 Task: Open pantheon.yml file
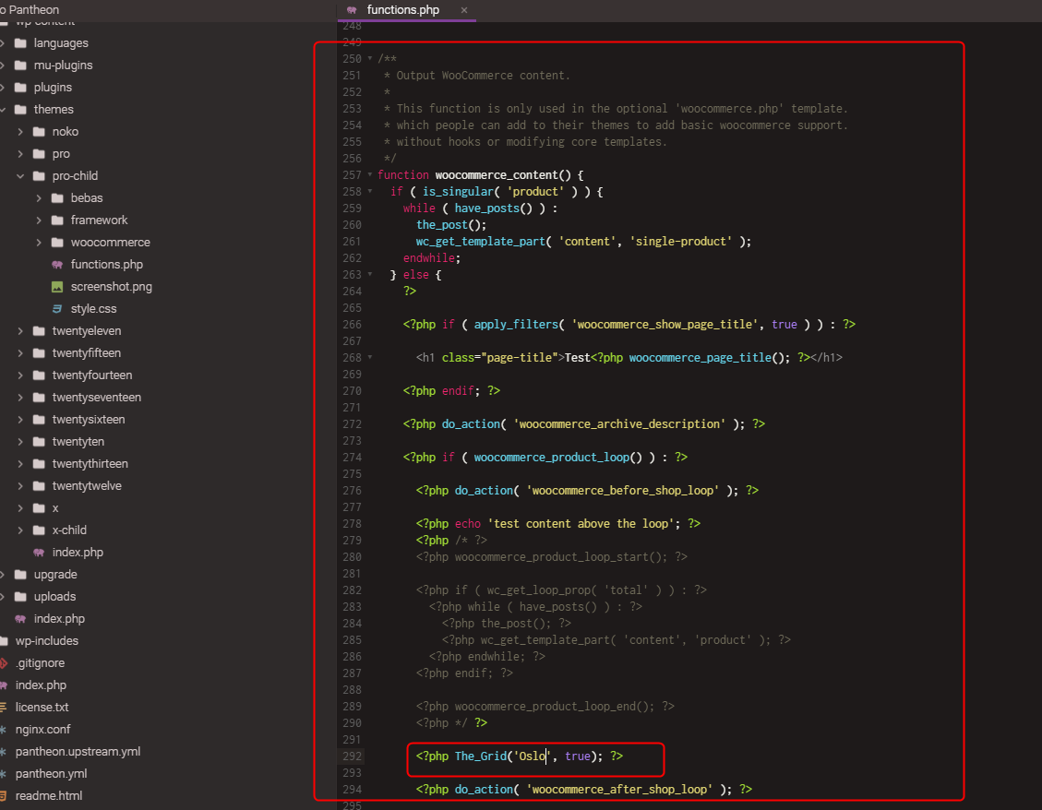pyautogui.click(x=51, y=773)
